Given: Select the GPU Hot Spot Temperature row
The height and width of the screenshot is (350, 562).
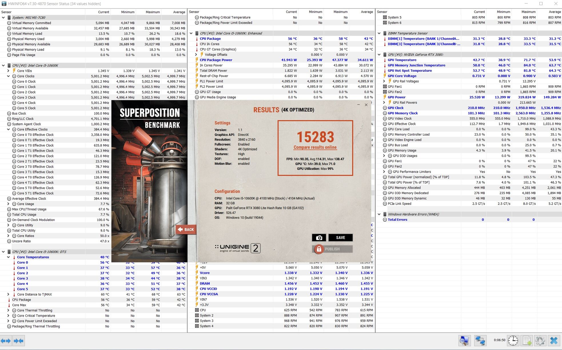Looking at the screenshot, I should click(469, 71).
